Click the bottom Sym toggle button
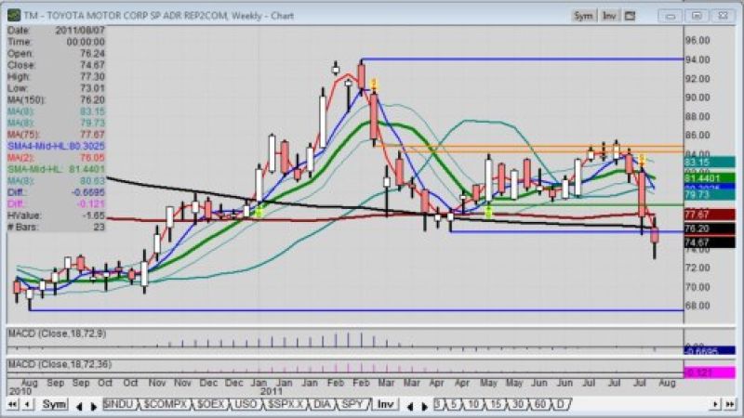Screen dimensions: 744x418 [x=55, y=404]
